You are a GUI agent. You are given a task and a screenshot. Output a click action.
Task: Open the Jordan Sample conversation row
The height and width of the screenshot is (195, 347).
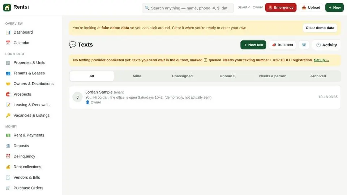click(205, 97)
